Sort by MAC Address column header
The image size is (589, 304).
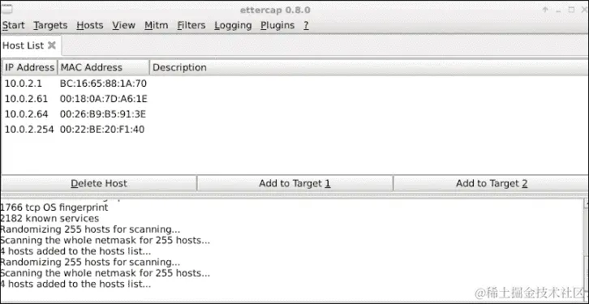[x=103, y=67]
